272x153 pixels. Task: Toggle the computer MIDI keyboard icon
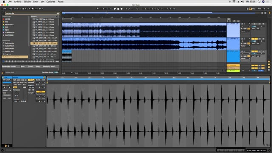(x=250, y=9)
